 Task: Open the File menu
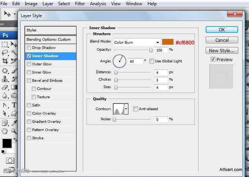(4, 4)
